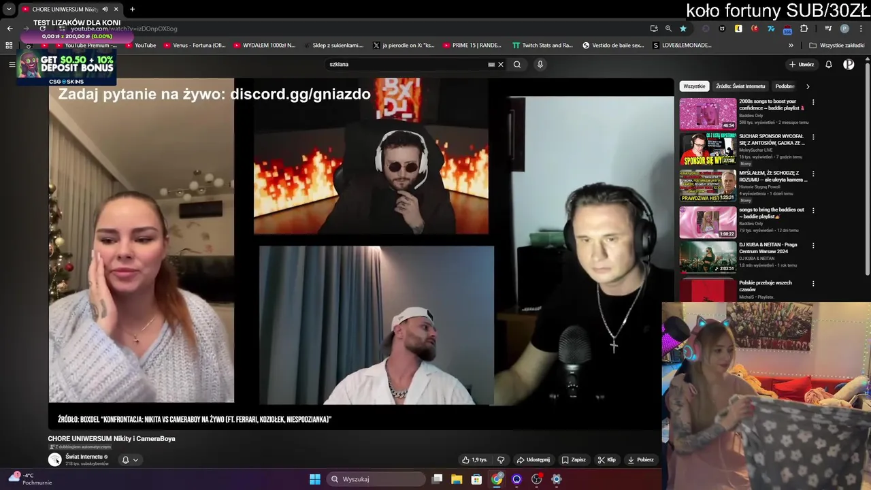Open the tab search dropdown arrow
871x490 pixels.
click(9, 9)
